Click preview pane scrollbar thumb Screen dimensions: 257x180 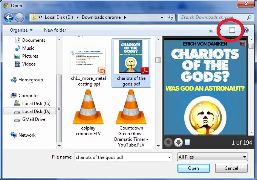pyautogui.click(x=251, y=46)
